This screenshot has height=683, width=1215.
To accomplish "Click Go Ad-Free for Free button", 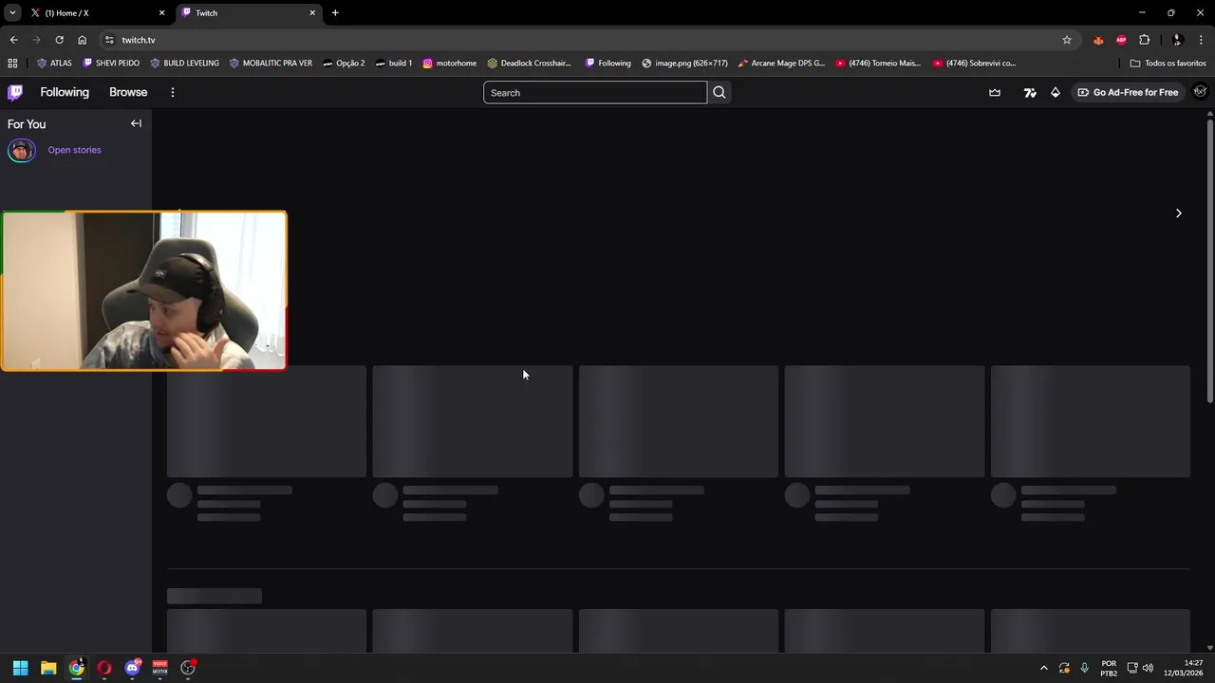I will pyautogui.click(x=1128, y=92).
